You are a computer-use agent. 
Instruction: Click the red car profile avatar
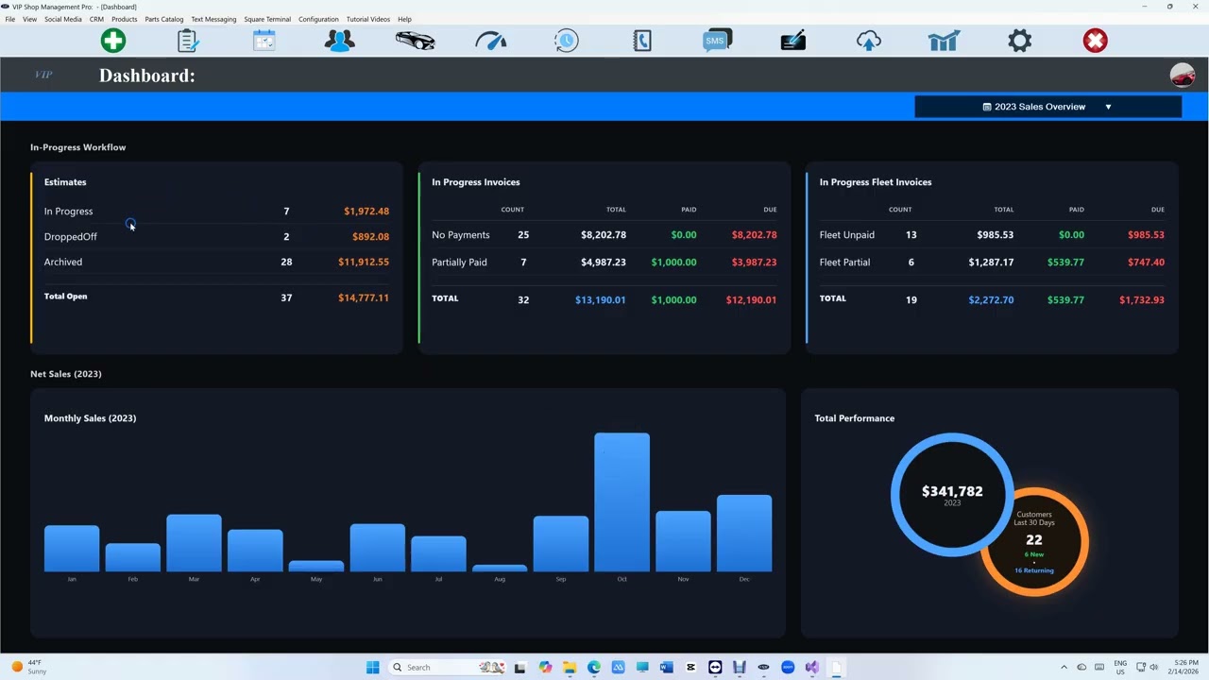click(1183, 76)
